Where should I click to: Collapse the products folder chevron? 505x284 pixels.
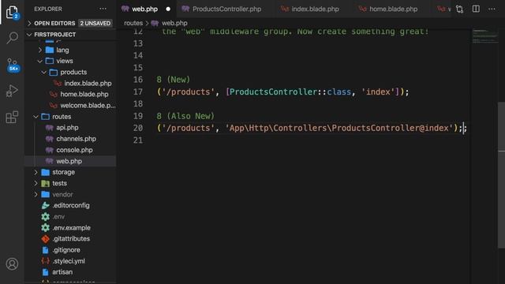coord(44,72)
